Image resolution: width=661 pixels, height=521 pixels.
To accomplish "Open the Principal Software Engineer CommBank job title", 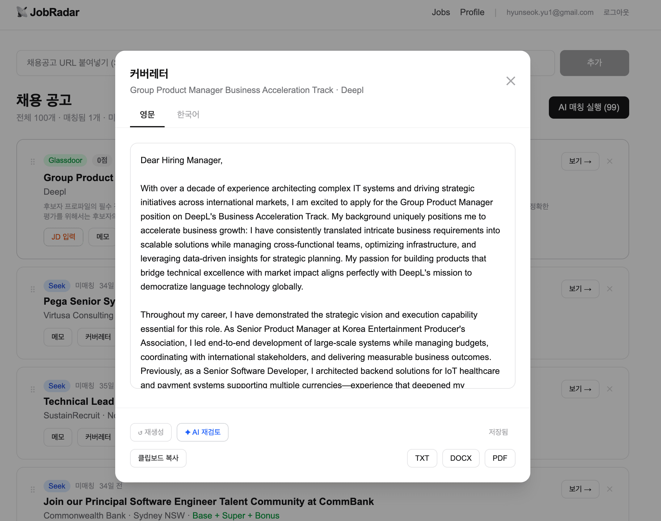I will tap(208, 502).
